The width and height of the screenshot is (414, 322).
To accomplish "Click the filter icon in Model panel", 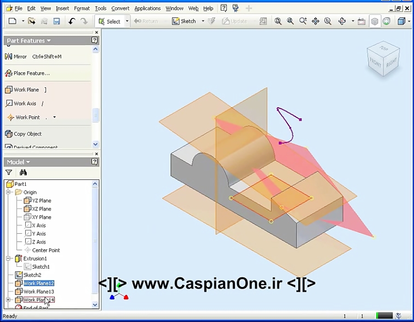I will pyautogui.click(x=8, y=172).
